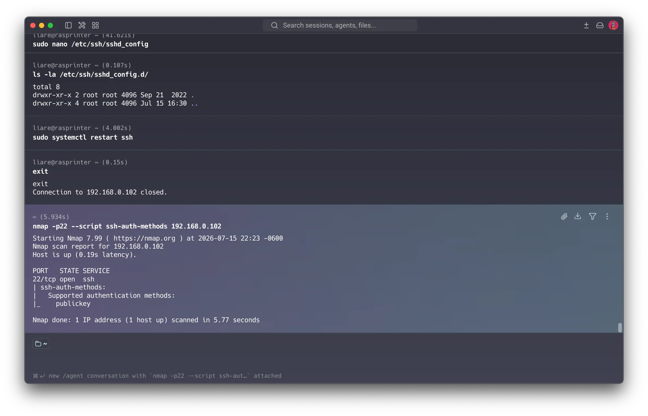
Task: Click 'Host is up (0.19s latency).' line
Action: pyautogui.click(x=85, y=255)
